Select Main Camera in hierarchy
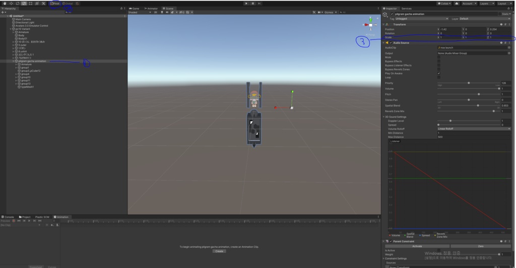 click(x=23, y=20)
